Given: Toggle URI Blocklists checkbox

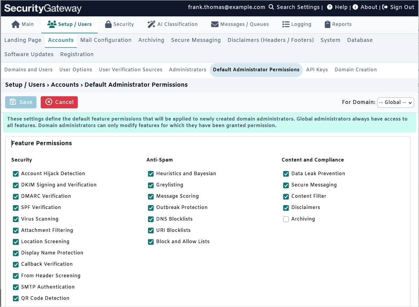Looking at the screenshot, I should pyautogui.click(x=151, y=230).
